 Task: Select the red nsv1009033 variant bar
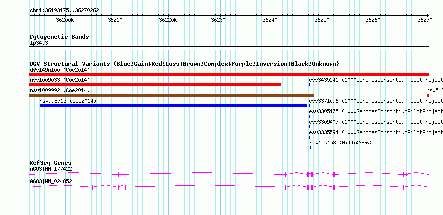[x=155, y=85]
